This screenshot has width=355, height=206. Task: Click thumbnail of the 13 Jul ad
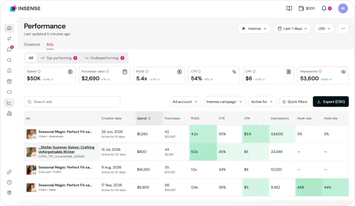click(31, 152)
